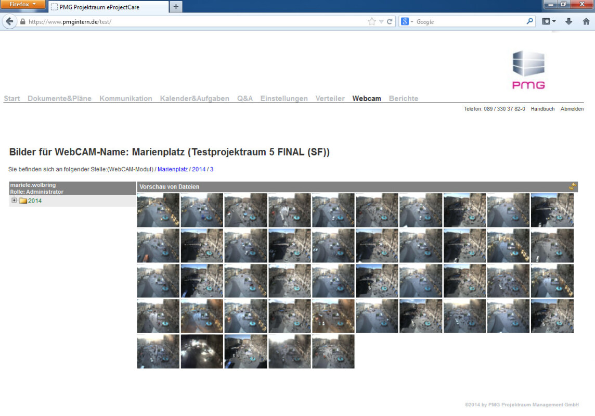Open the bookmarks menu icon
This screenshot has width=595, height=416.
(548, 22)
